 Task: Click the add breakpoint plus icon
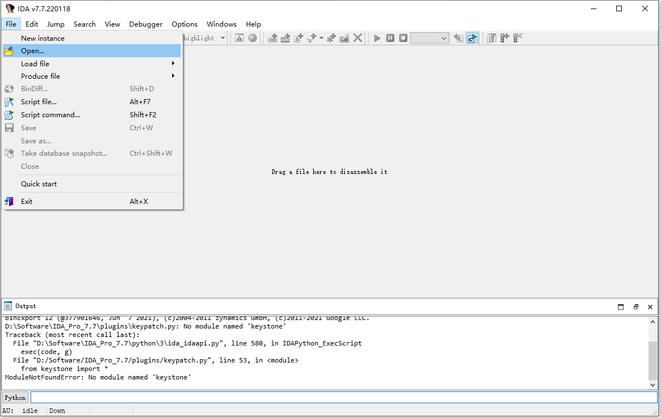[x=505, y=39]
